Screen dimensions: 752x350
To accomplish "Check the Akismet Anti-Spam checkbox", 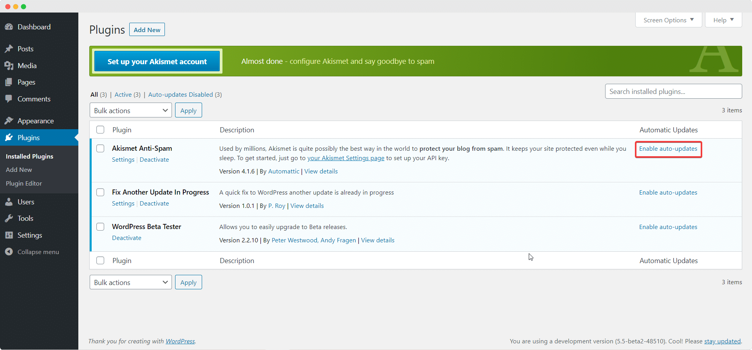I will point(100,148).
